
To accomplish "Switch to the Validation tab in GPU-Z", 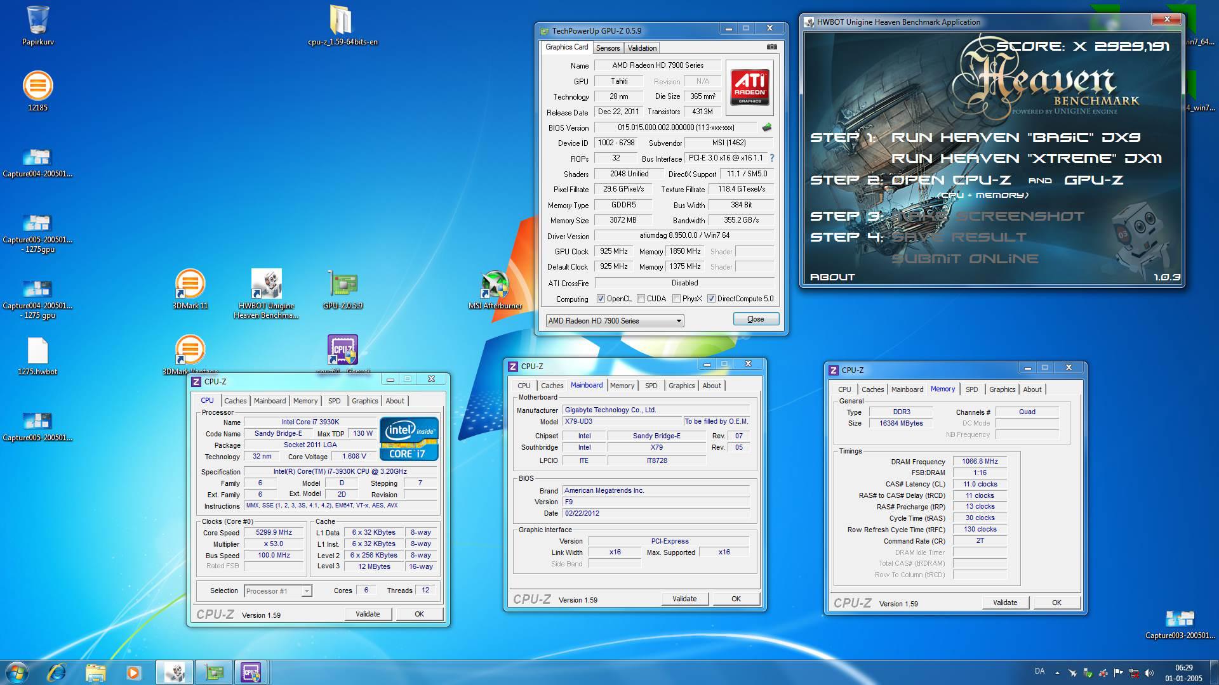I will point(642,48).
